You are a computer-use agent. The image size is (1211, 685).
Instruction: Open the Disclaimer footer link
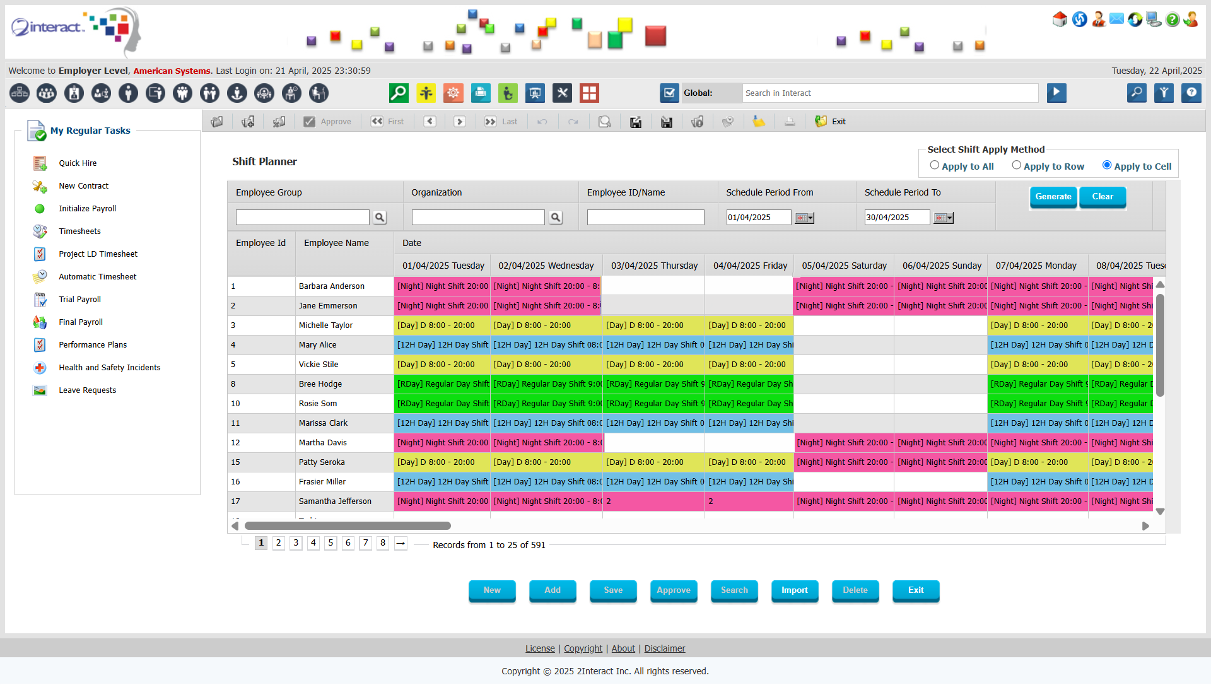[x=664, y=649]
